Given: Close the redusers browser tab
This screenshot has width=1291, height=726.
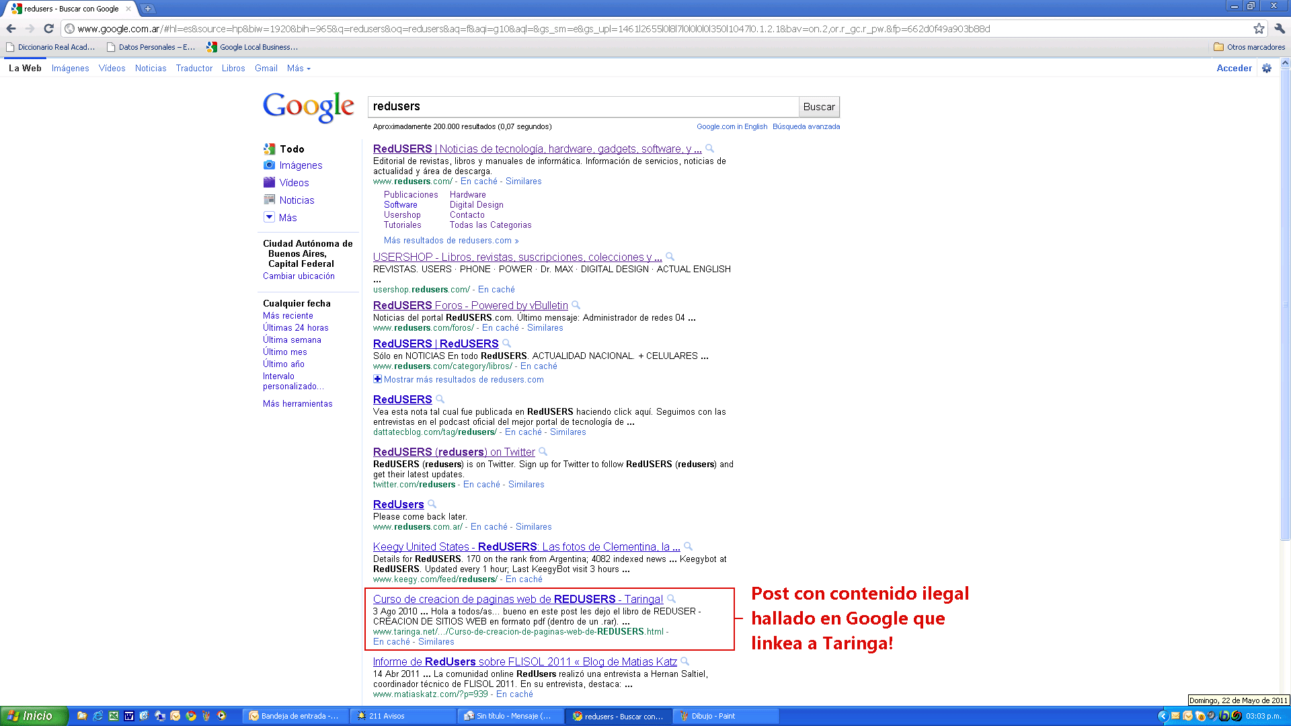Looking at the screenshot, I should [x=128, y=9].
